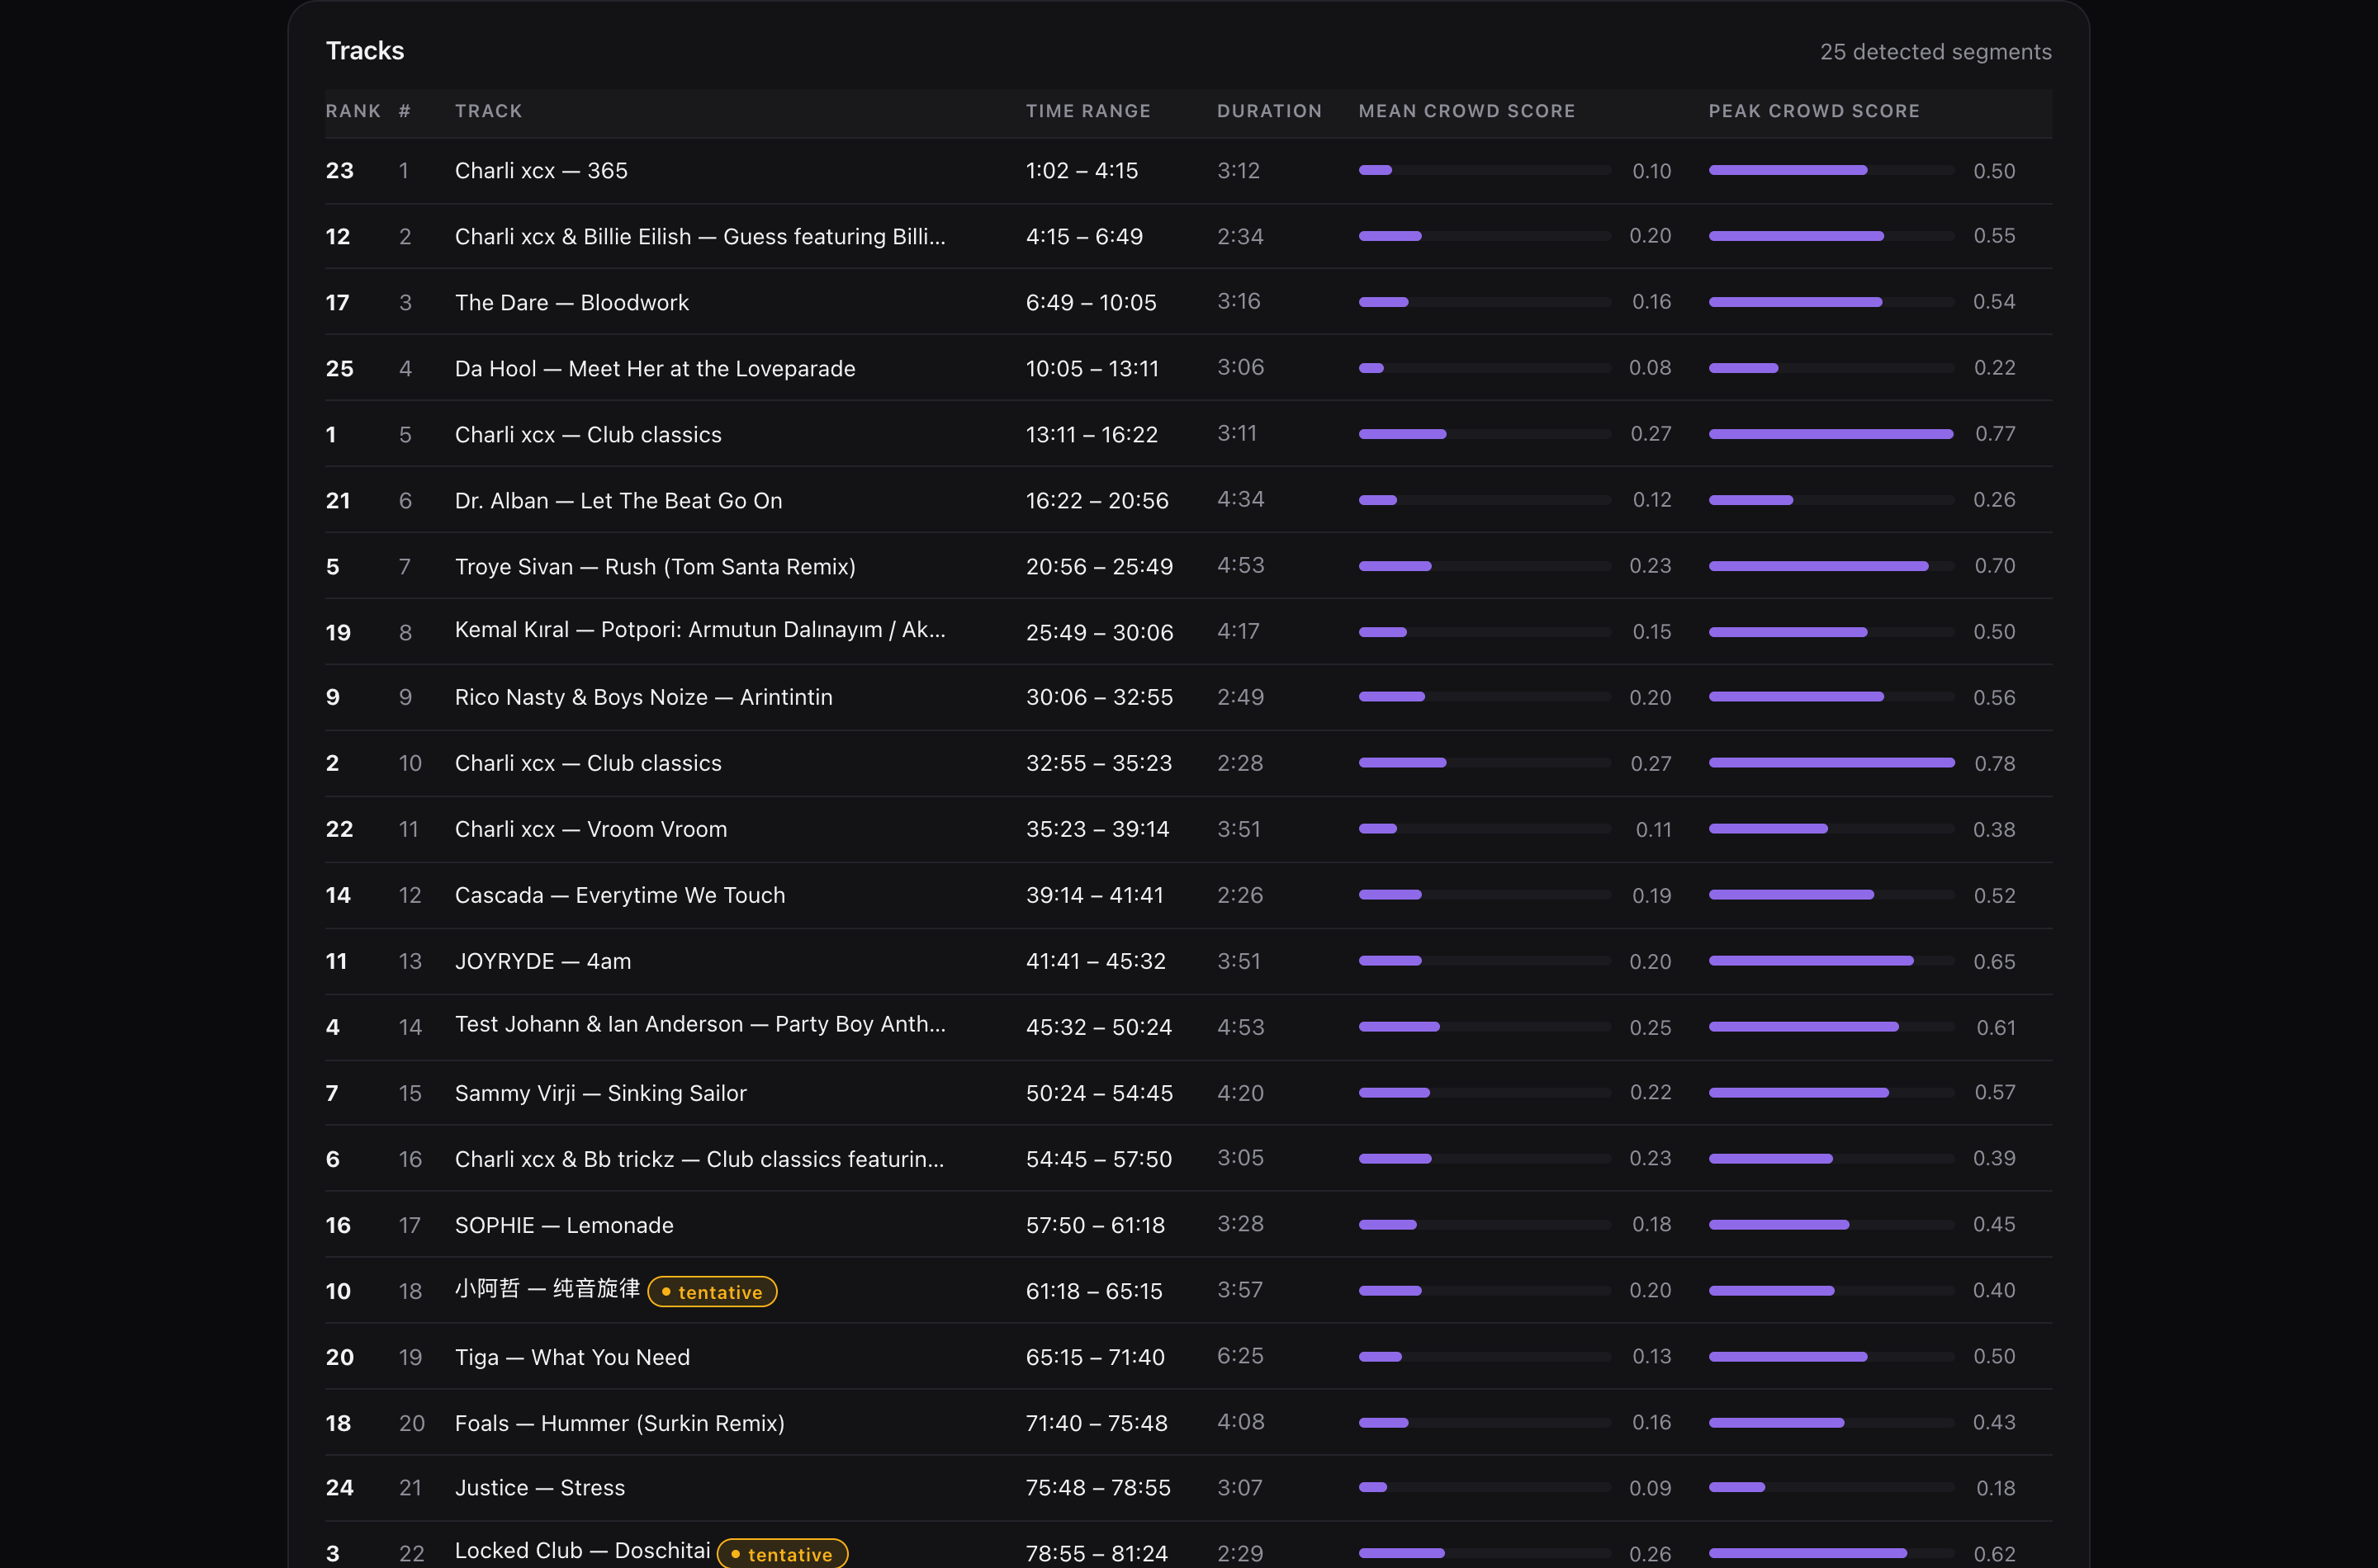
Task: Select 'Foals — Hummer (Surkin Remix)' track
Action: [619, 1423]
